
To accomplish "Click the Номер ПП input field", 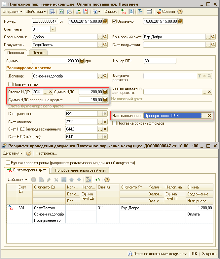I will coord(160,61).
